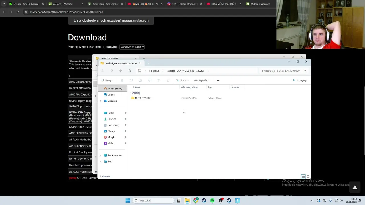Click the scroll-to-top arrow on ASRock page
The height and width of the screenshot is (205, 365).
pos(355,187)
